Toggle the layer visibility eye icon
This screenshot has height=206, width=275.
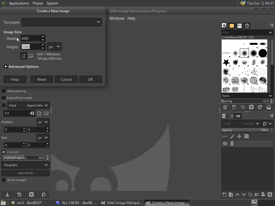(x=225, y=144)
